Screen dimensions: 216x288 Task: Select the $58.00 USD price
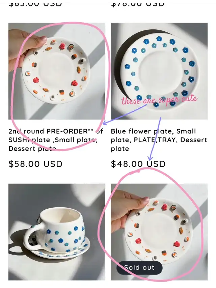[35, 164]
